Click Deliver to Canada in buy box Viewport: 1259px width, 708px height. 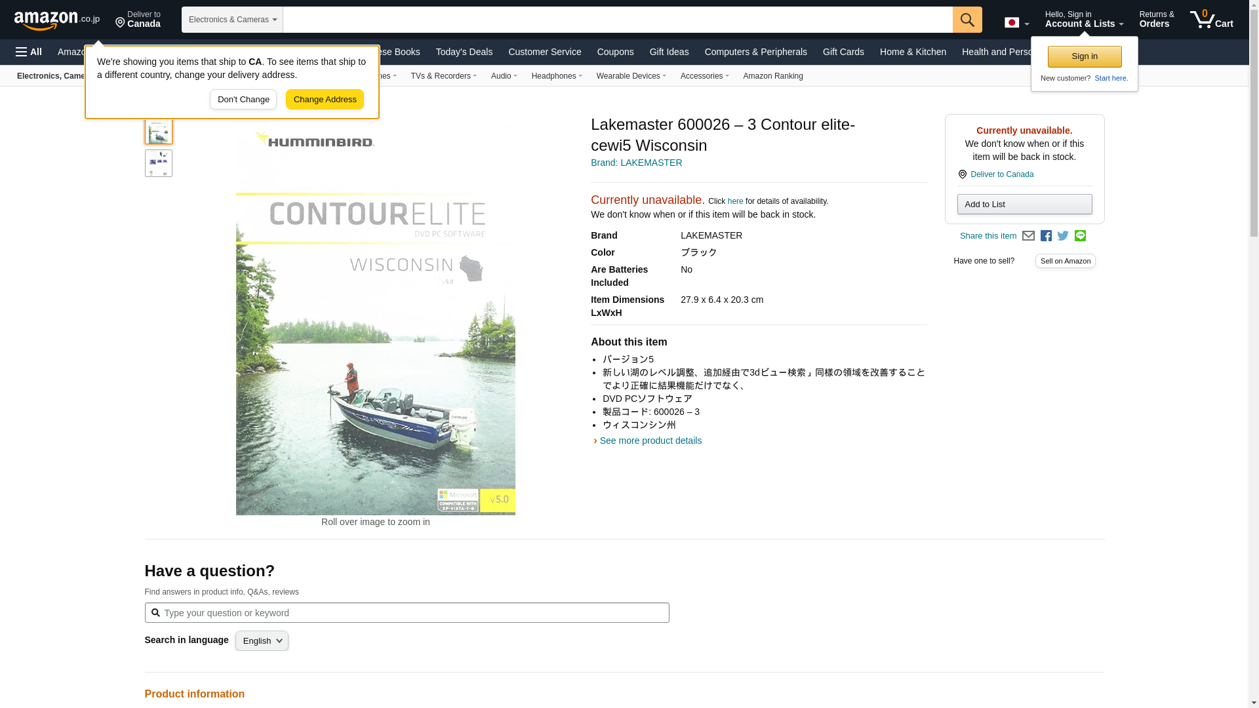(1001, 174)
